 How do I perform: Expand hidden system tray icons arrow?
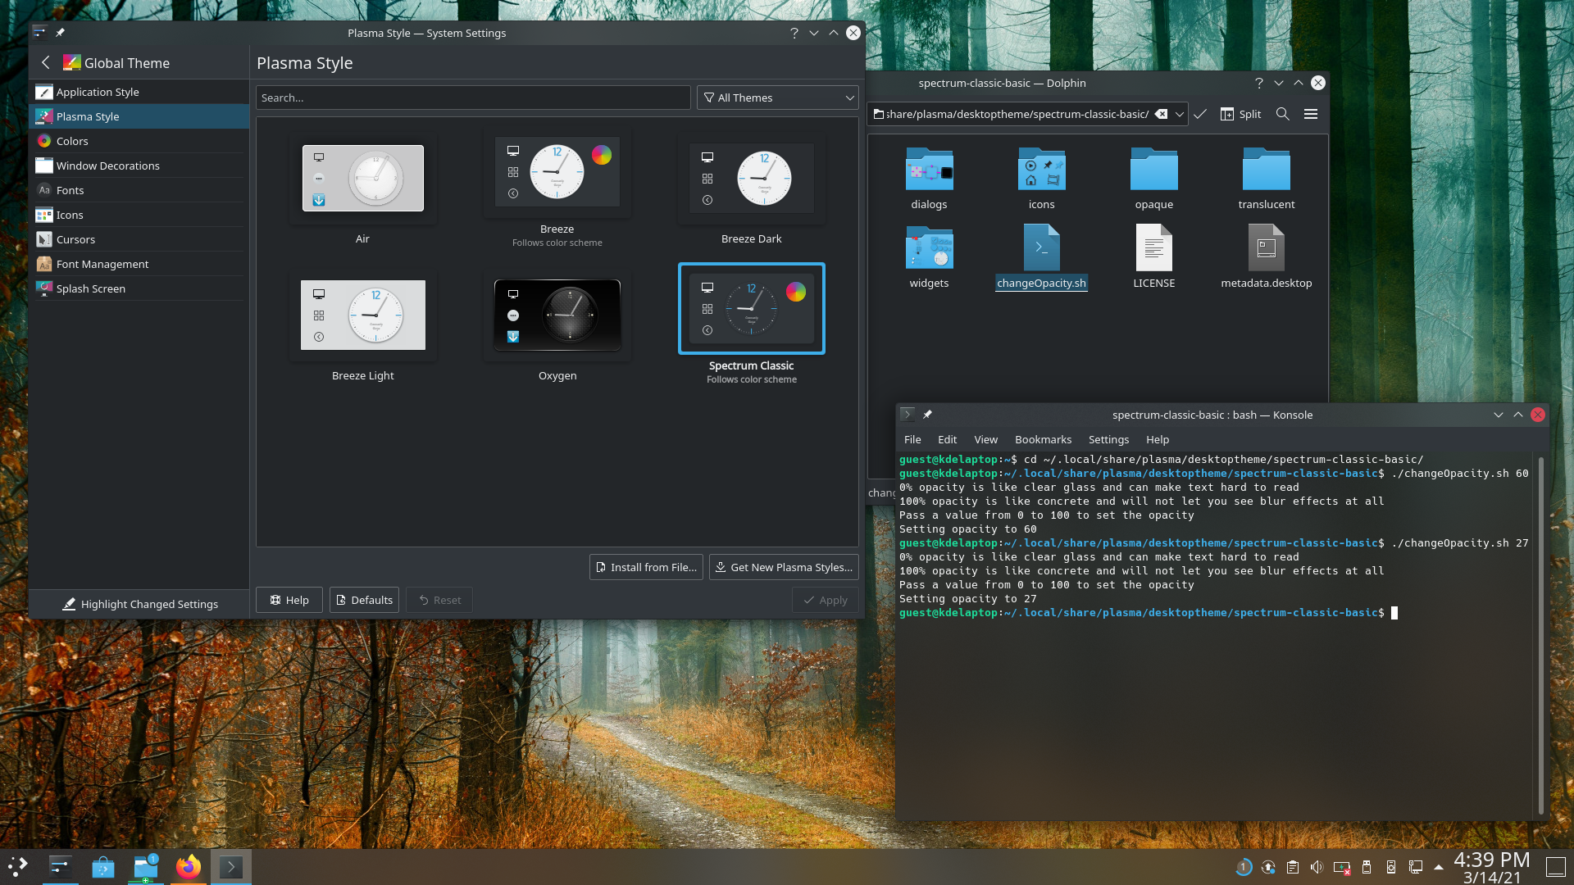1439,867
